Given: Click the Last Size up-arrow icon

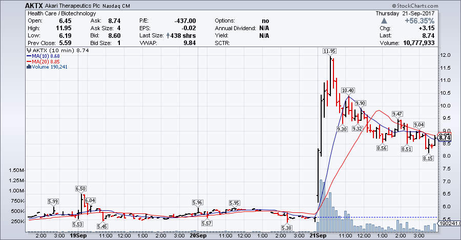Looking at the screenshot, I should 167,36.
